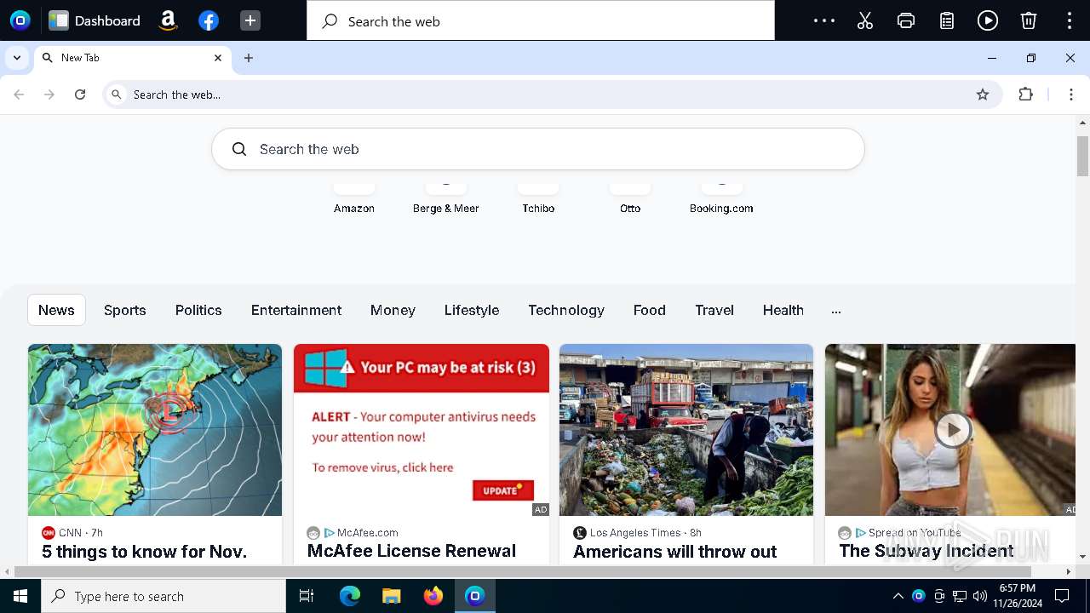Open 'McAfee License Renewal' headline

click(411, 551)
